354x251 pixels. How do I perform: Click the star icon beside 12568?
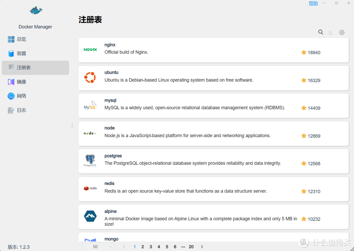point(304,163)
